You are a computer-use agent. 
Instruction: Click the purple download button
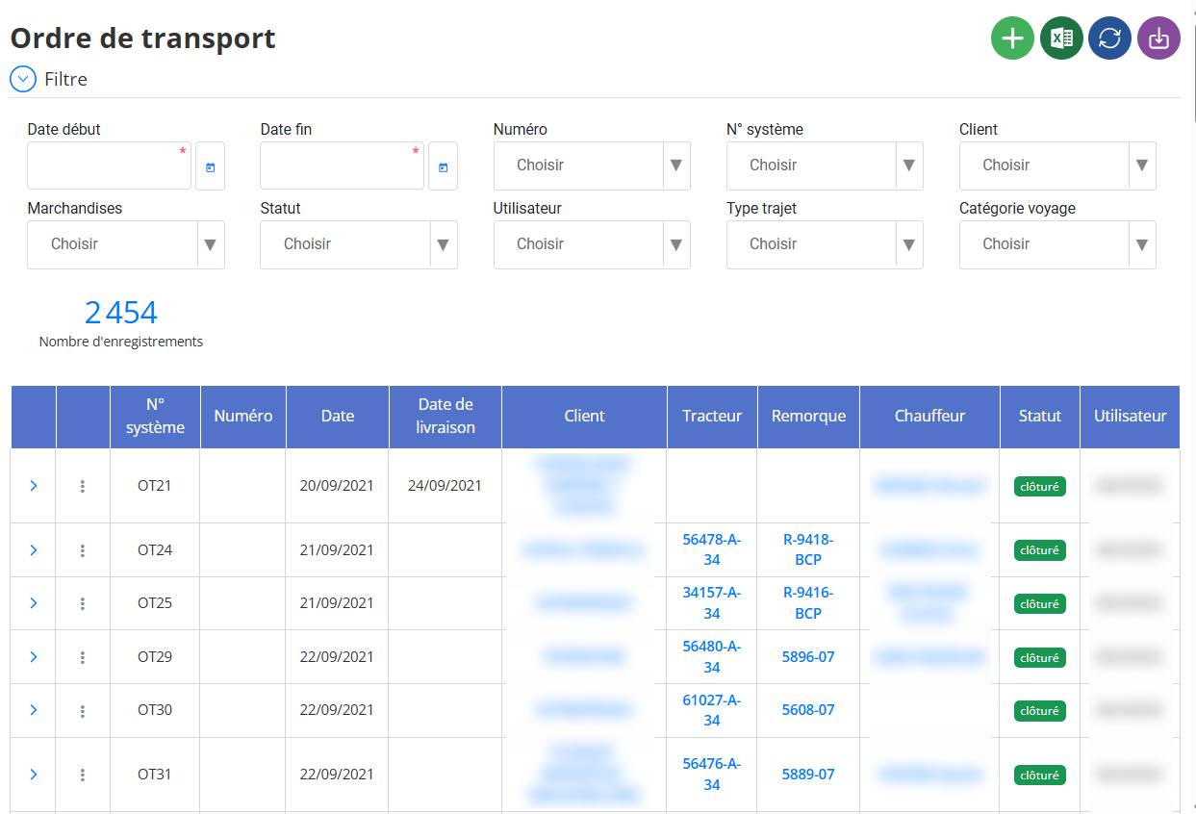pos(1158,38)
